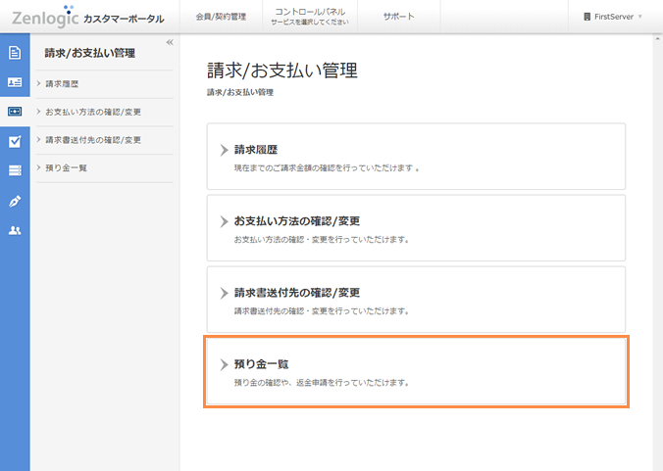The width and height of the screenshot is (663, 471).
Task: Open the highlighted 預り金一覧 card
Action: (416, 370)
